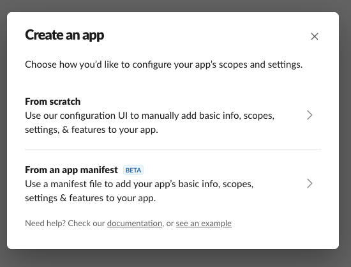Open the documentation link
The image size is (351, 267).
(135, 224)
